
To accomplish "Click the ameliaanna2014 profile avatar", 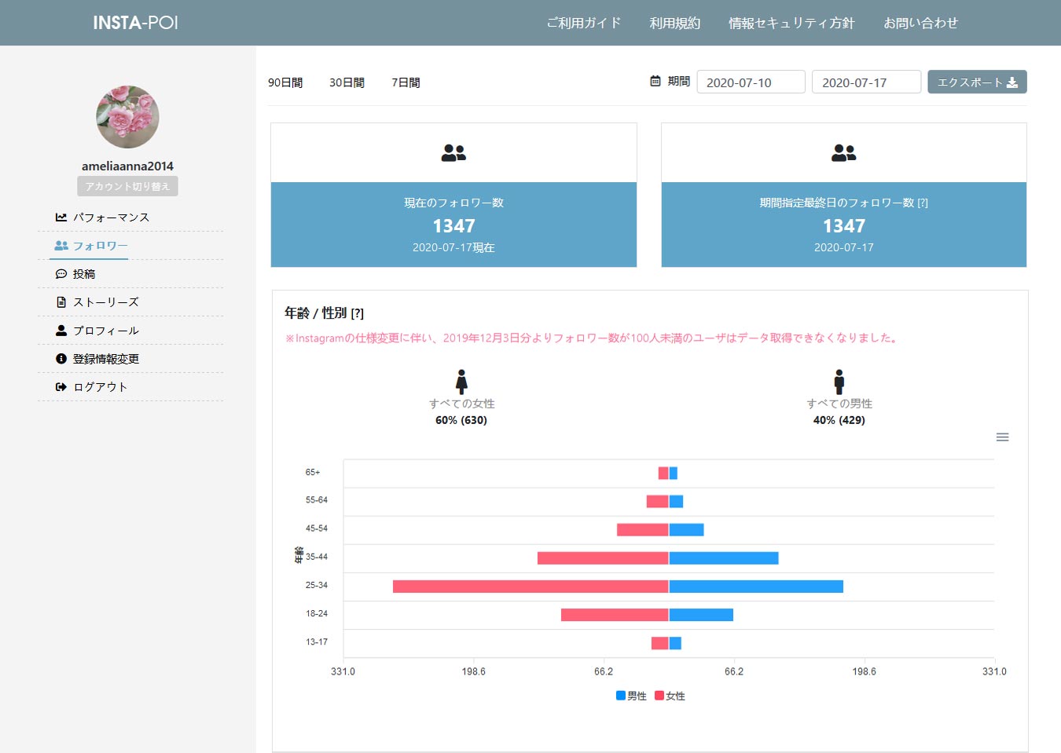I will click(127, 117).
